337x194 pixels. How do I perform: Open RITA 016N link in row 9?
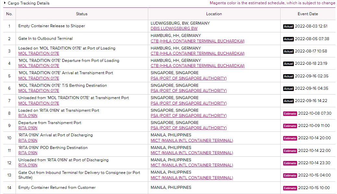tap(28, 128)
